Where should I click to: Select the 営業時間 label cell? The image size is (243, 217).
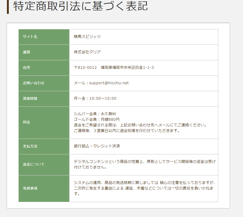pos(44,99)
